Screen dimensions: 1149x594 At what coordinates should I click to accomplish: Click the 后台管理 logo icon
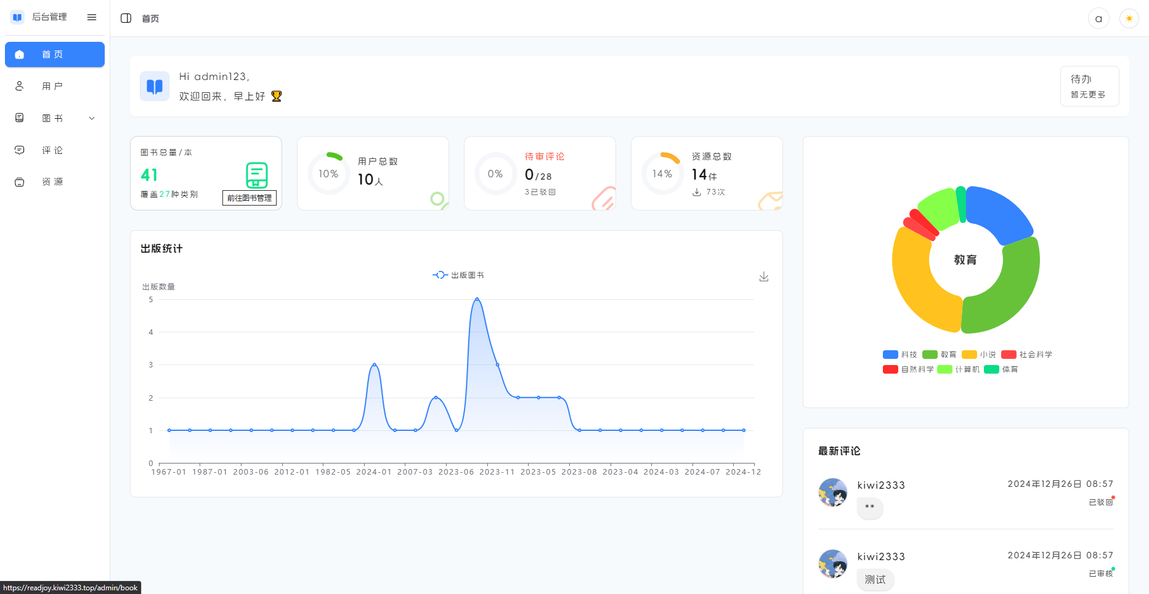tap(17, 17)
